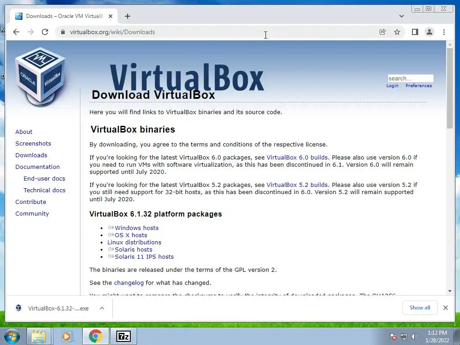This screenshot has height=345, width=460.
Task: Follow the VirtualBox 5.2 builds link
Action: coord(297,185)
